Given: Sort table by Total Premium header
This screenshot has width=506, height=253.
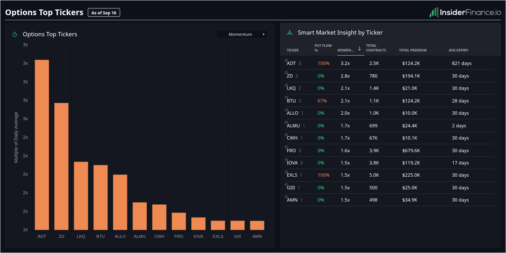Looking at the screenshot, I should pos(413,50).
